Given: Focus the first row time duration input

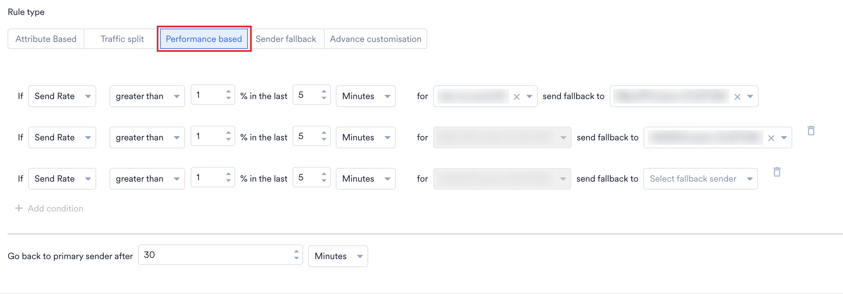Looking at the screenshot, I should pos(312,95).
